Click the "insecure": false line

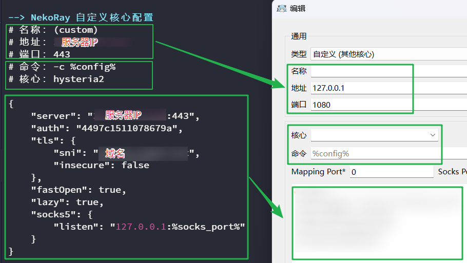point(101,165)
